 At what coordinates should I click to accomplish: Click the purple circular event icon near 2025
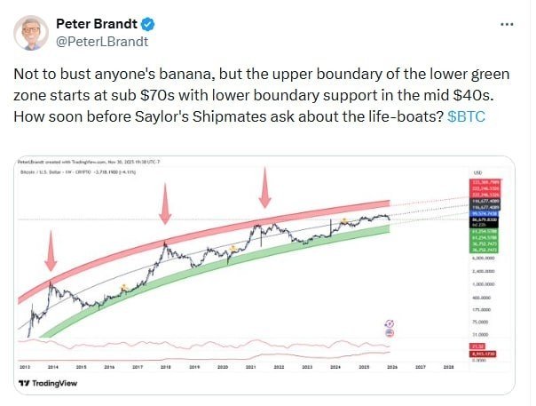pyautogui.click(x=388, y=323)
